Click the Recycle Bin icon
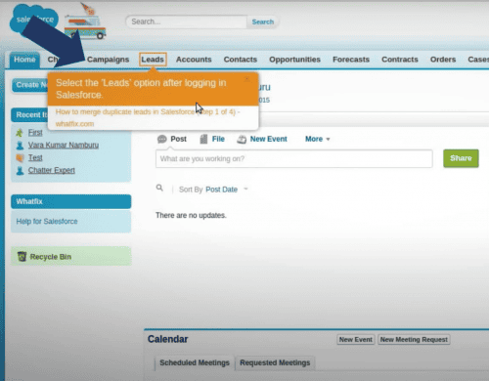The image size is (489, 381). point(22,257)
